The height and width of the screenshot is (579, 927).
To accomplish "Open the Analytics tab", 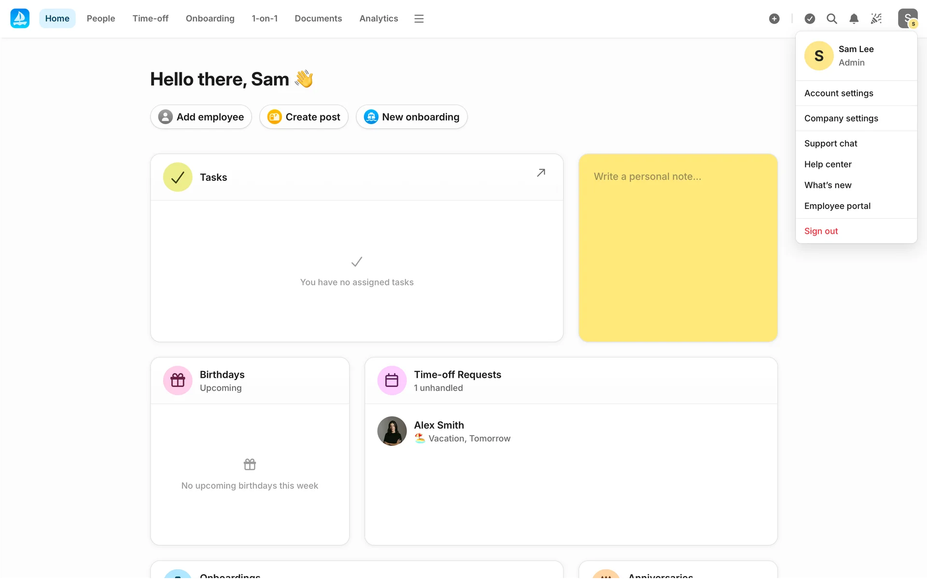I will coord(379,18).
